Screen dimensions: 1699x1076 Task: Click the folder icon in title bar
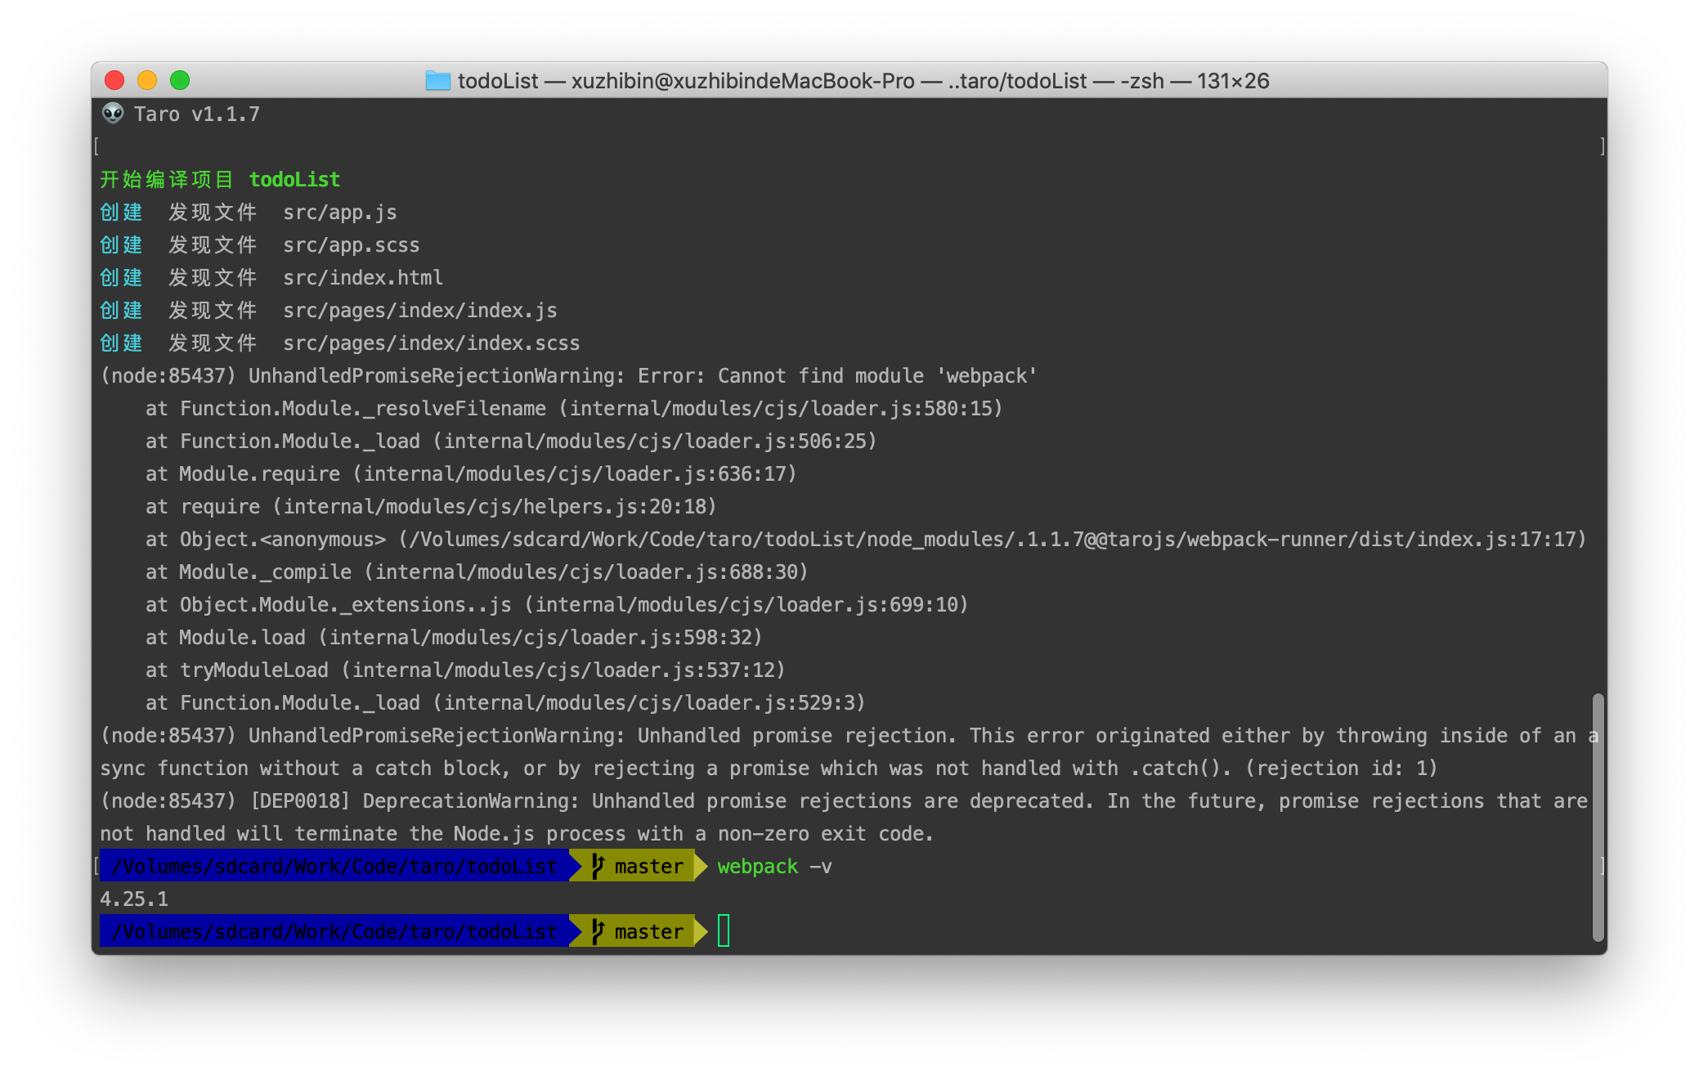(x=438, y=81)
